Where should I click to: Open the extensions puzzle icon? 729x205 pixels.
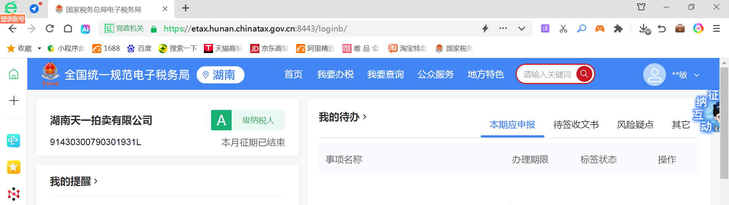pos(618,29)
